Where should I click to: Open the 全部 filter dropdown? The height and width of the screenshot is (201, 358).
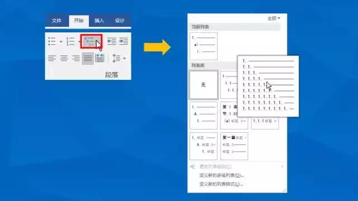(x=274, y=18)
